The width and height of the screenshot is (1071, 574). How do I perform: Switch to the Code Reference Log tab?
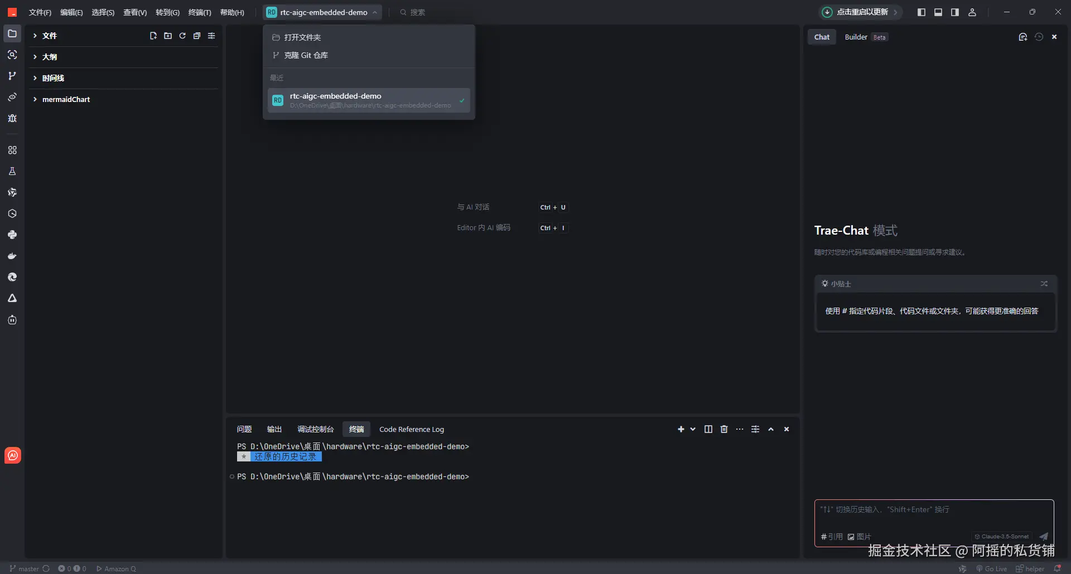(x=412, y=429)
